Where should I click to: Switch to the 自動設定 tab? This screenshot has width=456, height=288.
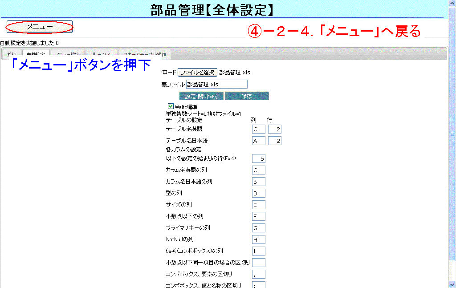point(36,55)
